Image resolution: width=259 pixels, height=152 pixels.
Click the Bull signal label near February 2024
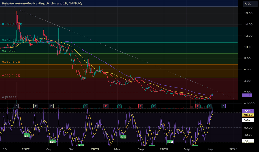tap(170, 142)
